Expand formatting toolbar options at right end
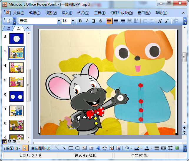 click(x=185, y=21)
